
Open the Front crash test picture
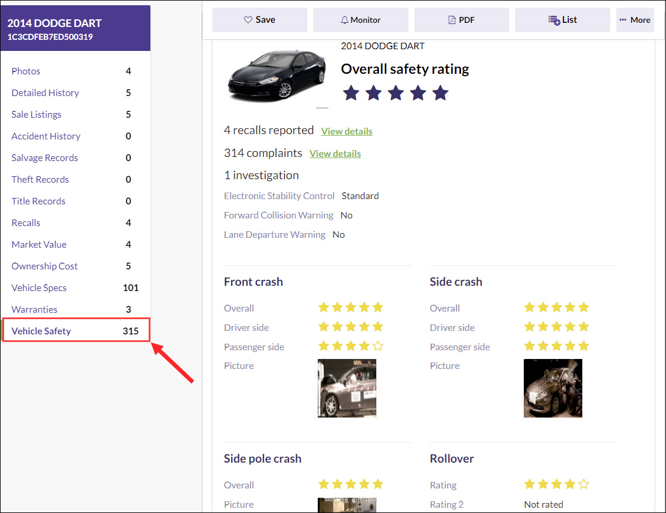[347, 388]
